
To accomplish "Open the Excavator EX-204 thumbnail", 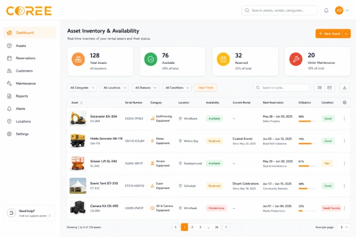I will 78,118.
